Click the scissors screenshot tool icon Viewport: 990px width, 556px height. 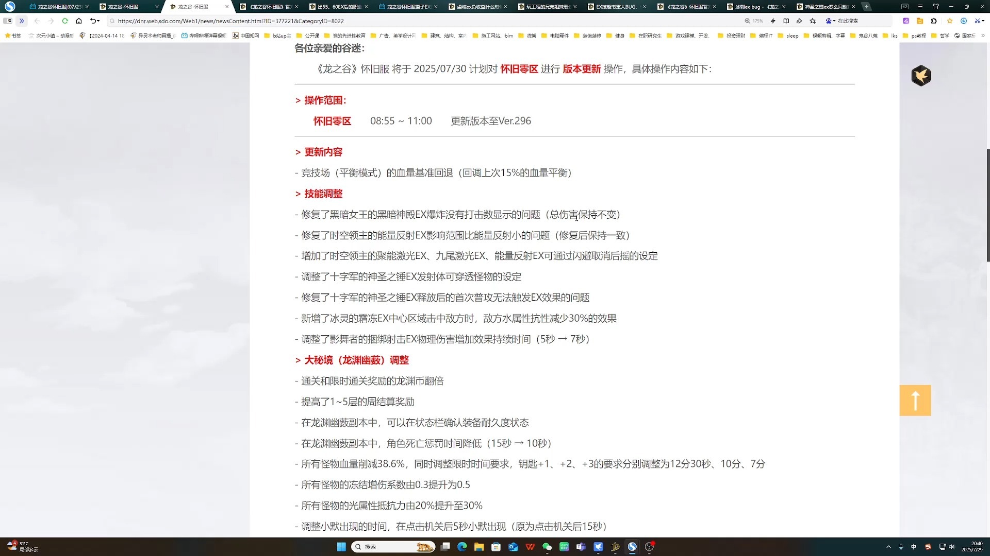[978, 21]
